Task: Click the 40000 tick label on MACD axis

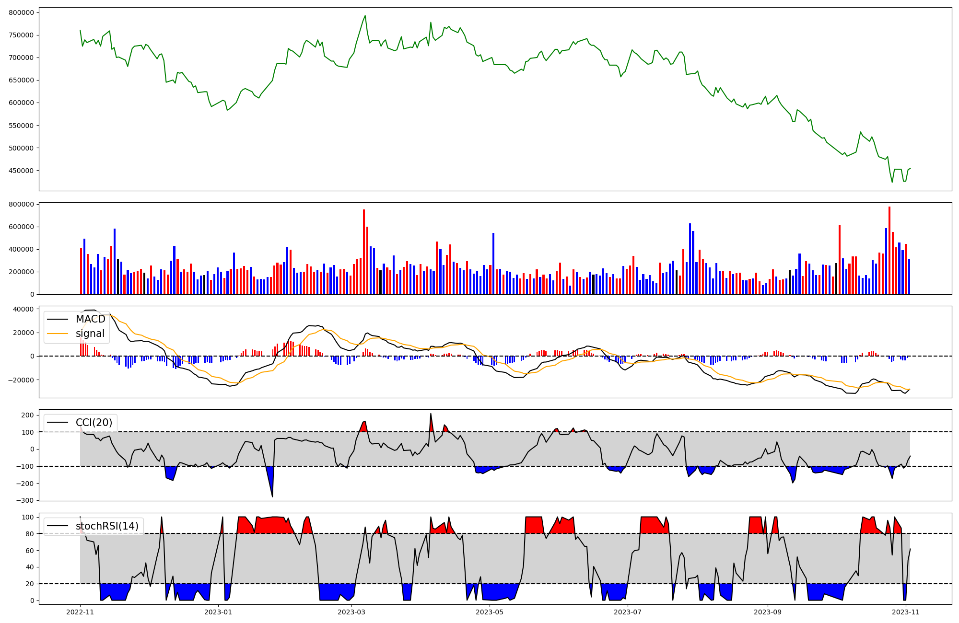Action: tap(23, 309)
